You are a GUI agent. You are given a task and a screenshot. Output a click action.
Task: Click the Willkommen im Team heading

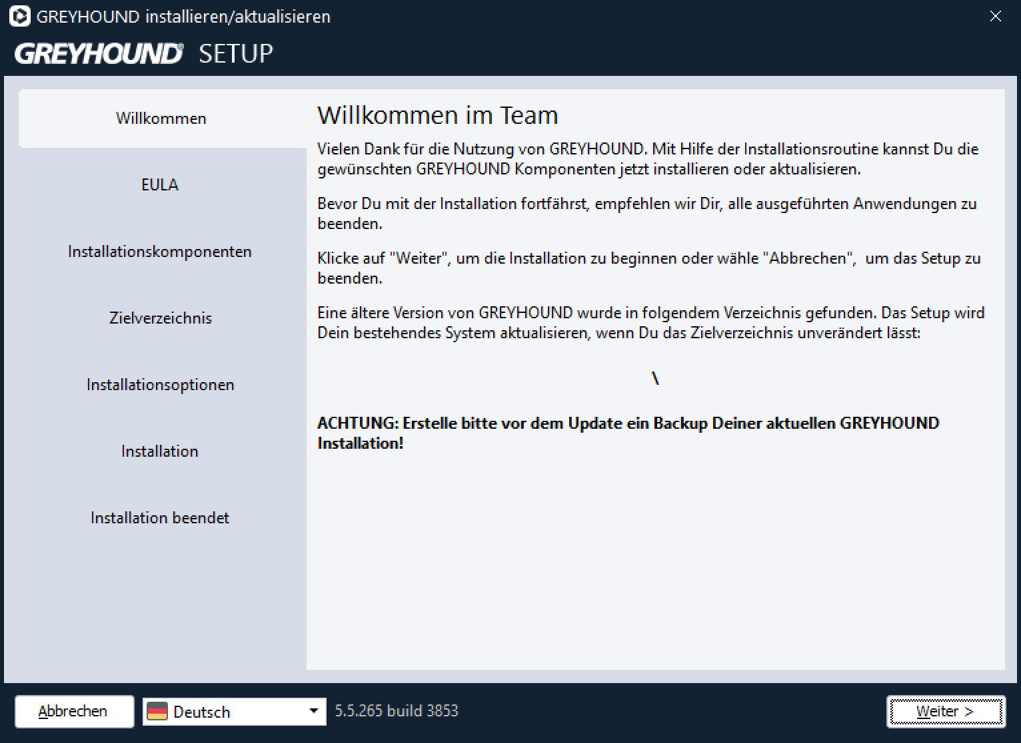pos(438,115)
